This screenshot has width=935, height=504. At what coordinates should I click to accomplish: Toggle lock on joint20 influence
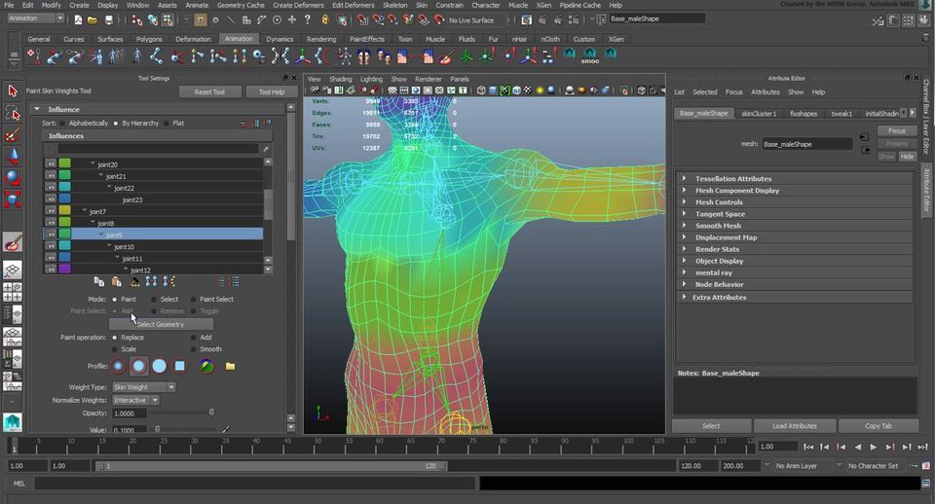click(51, 163)
